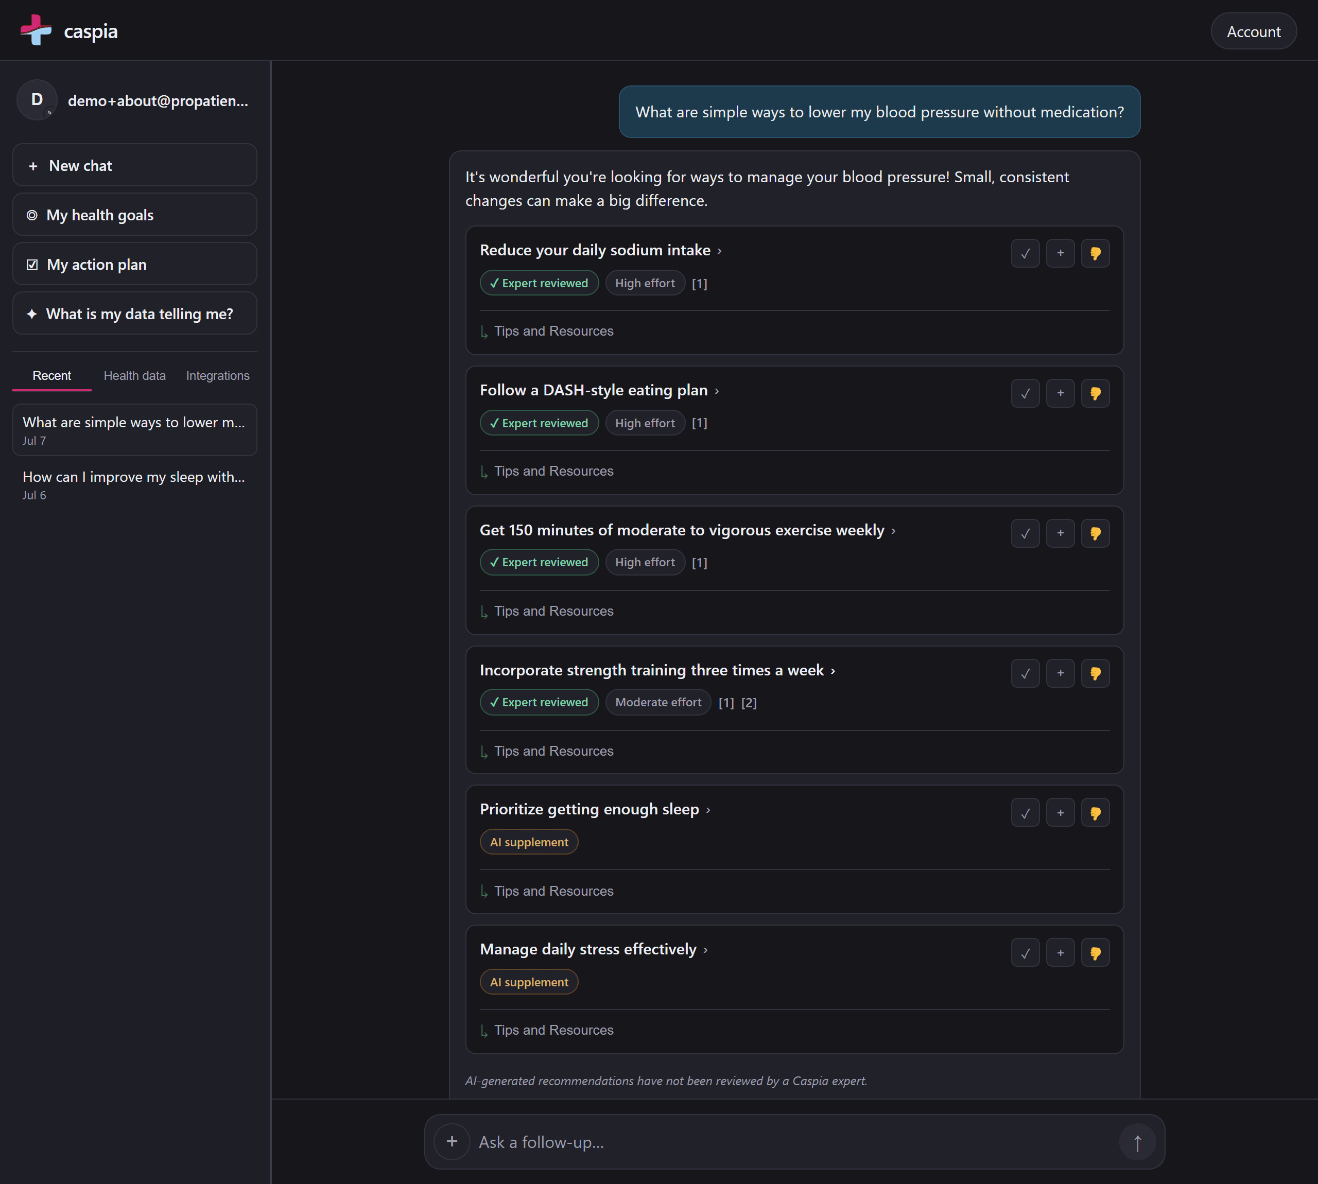Open 'How can I improve my sleep' chat

point(135,484)
